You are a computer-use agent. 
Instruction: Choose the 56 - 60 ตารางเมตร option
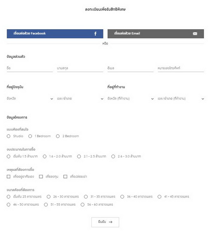tap(83, 204)
